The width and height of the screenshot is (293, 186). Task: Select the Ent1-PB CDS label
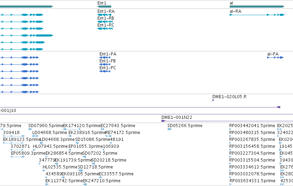coord(107,61)
